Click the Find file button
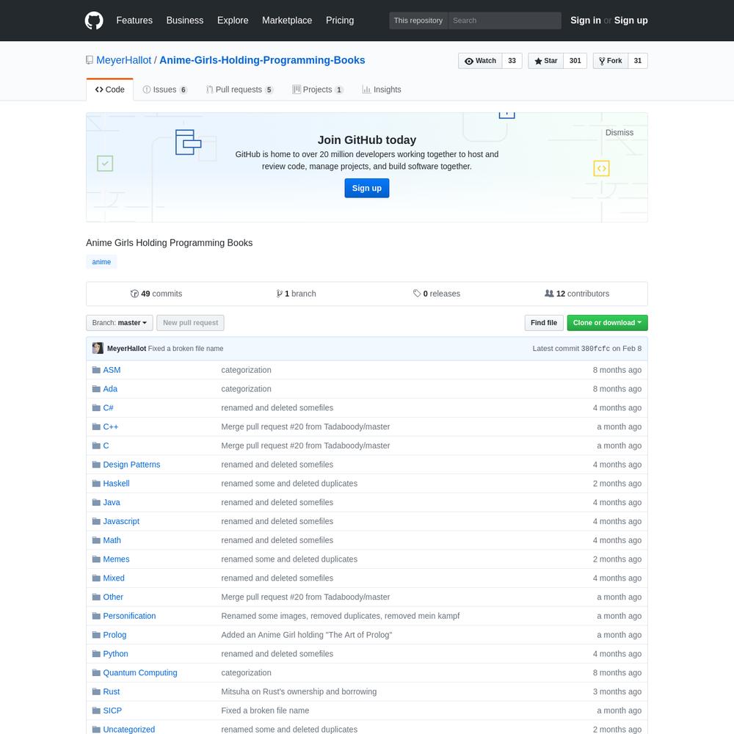734x734 pixels. click(x=544, y=323)
